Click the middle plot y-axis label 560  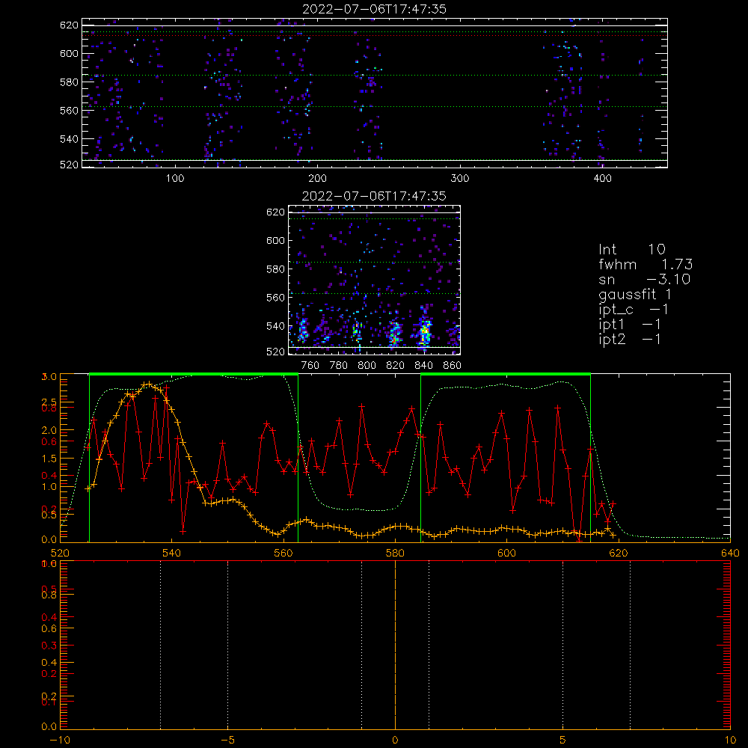[276, 298]
